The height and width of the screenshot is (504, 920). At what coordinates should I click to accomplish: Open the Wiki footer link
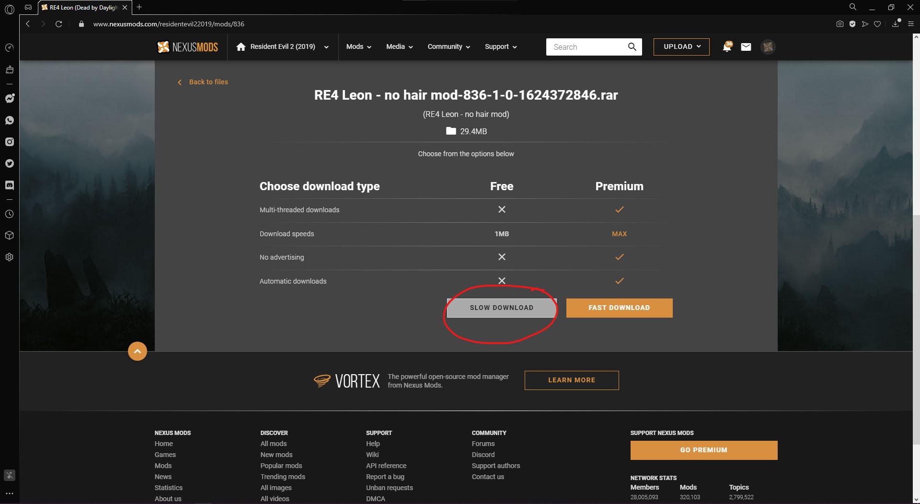(372, 455)
